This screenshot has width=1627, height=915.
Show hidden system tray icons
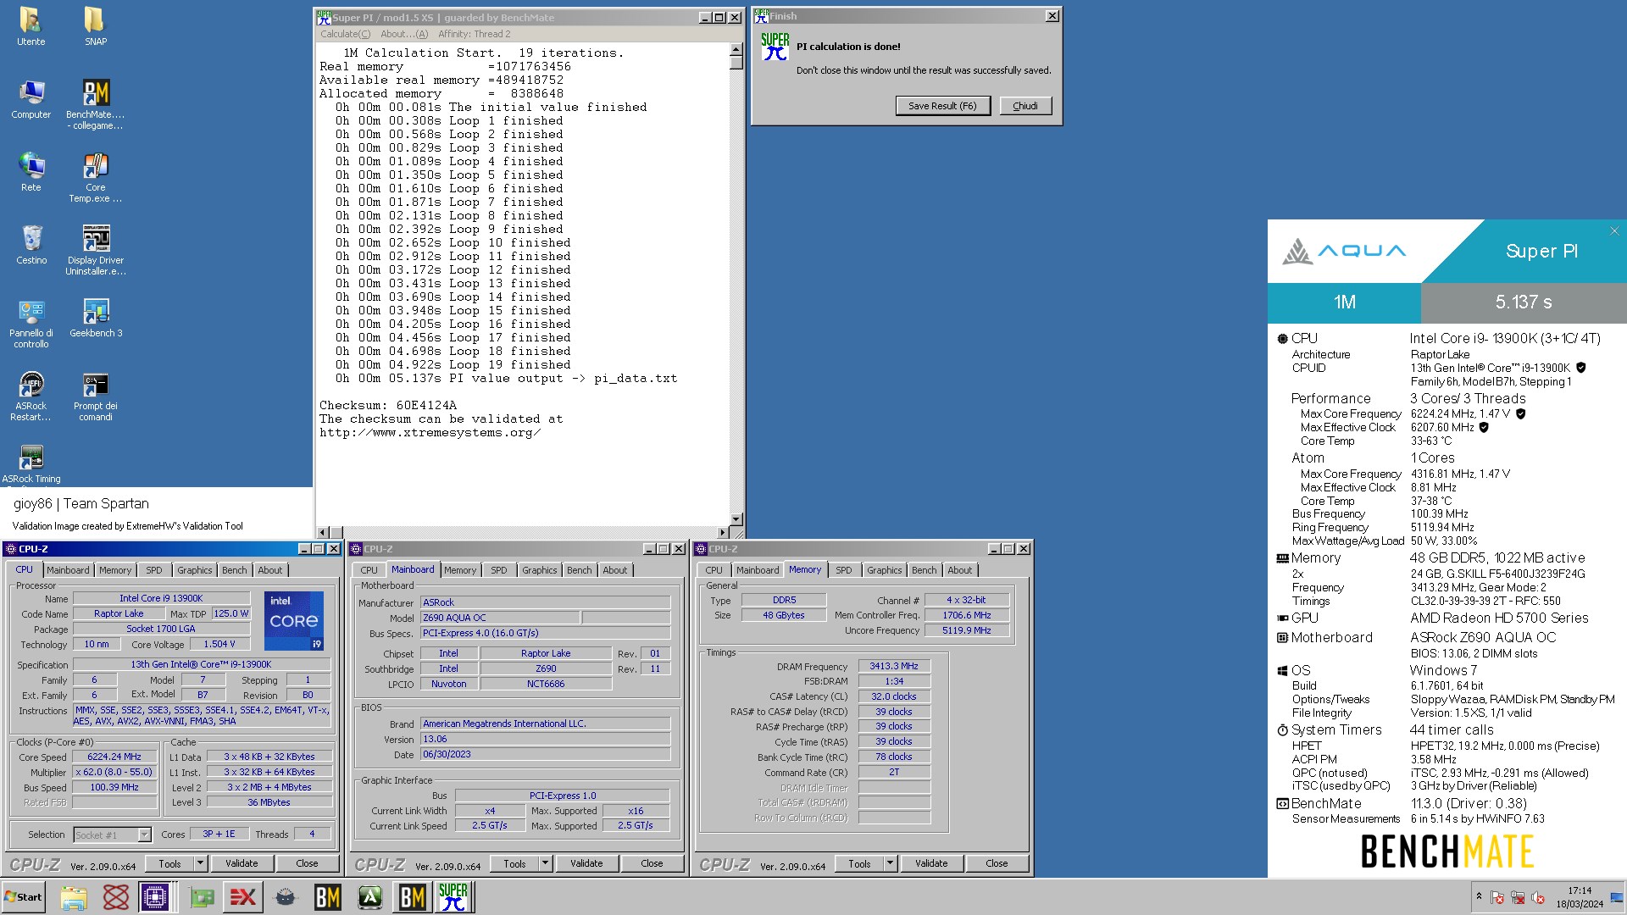[x=1479, y=896]
